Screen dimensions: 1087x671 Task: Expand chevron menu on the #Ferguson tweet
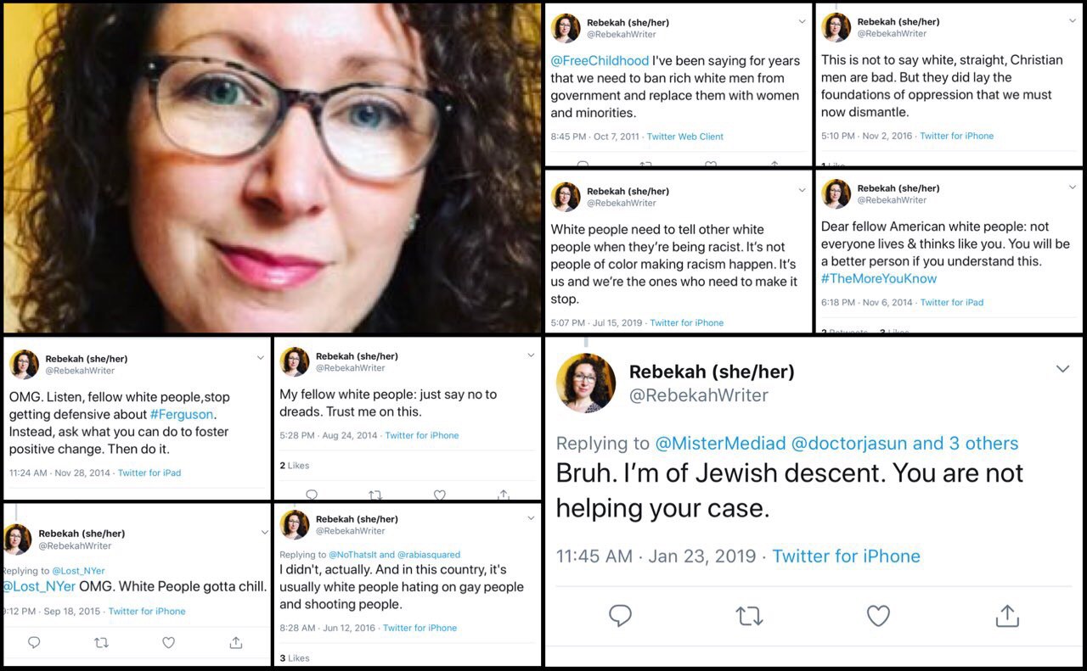(x=260, y=358)
